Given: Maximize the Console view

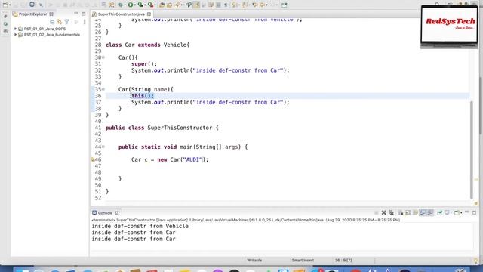Looking at the screenshot, I should [x=475, y=212].
